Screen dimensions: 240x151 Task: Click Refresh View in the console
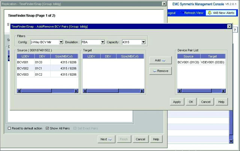tap(194, 13)
